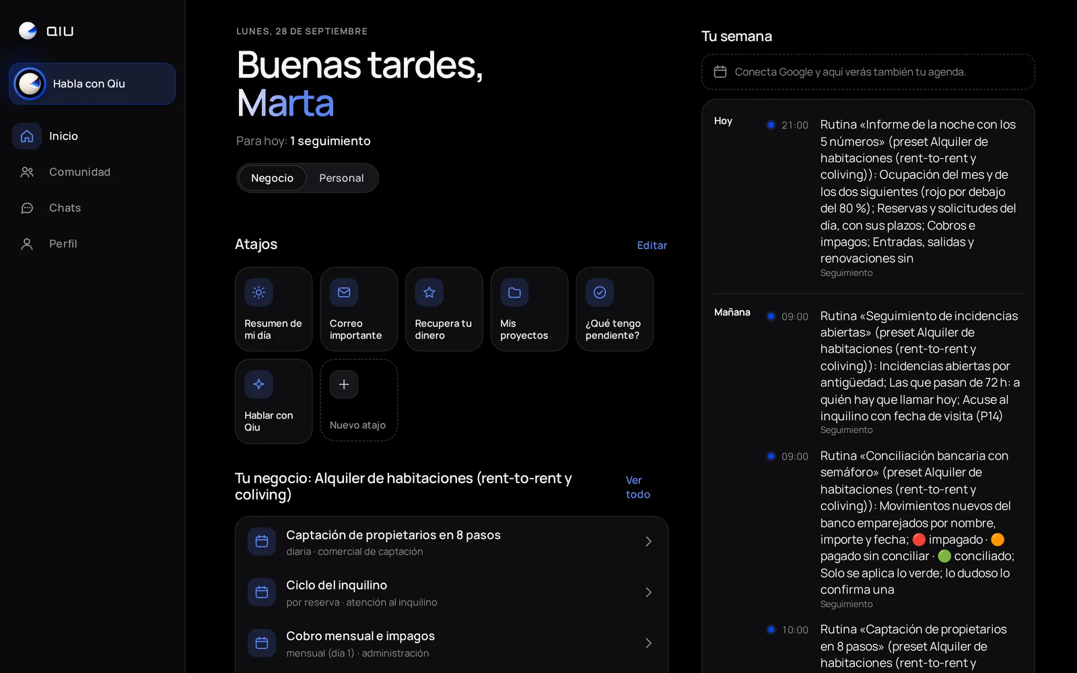Click 'por reserva · atención al inquilino' subtitle
The height and width of the screenshot is (673, 1077).
(361, 602)
